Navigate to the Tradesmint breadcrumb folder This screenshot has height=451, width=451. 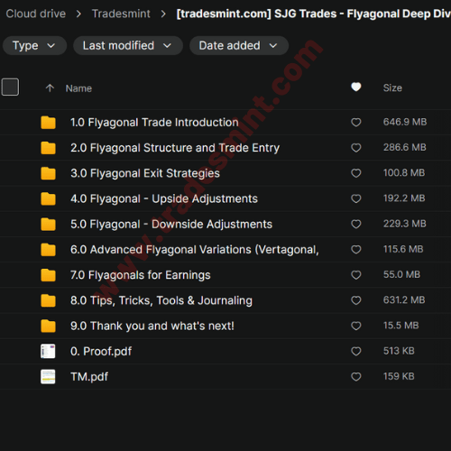[x=121, y=14]
